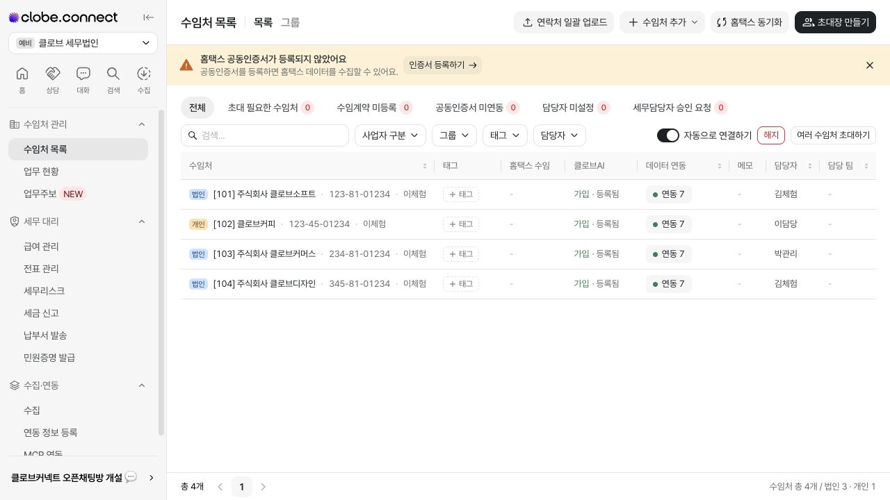
Task: Open 수임처 목록 in sidebar
Action: click(x=78, y=149)
